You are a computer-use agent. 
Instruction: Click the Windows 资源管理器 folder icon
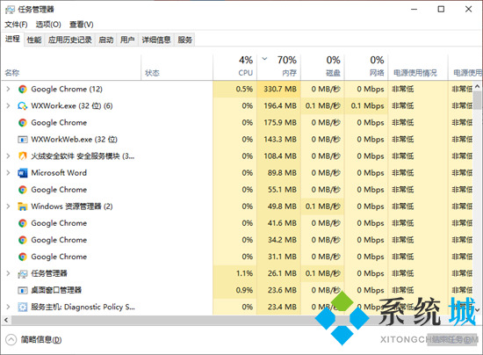[x=23, y=206]
